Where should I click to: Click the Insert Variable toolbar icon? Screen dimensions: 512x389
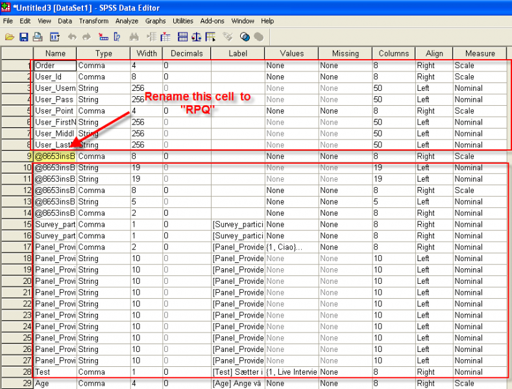click(x=165, y=37)
